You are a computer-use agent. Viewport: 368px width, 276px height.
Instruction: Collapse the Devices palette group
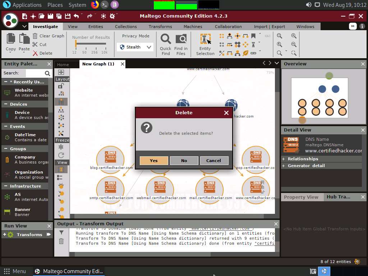(6, 104)
